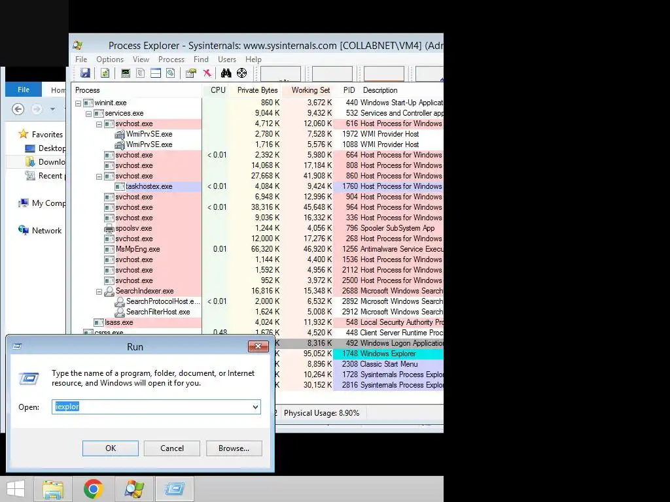Open the File menu in Process Explorer
Image resolution: width=670 pixels, height=502 pixels.
(81, 59)
